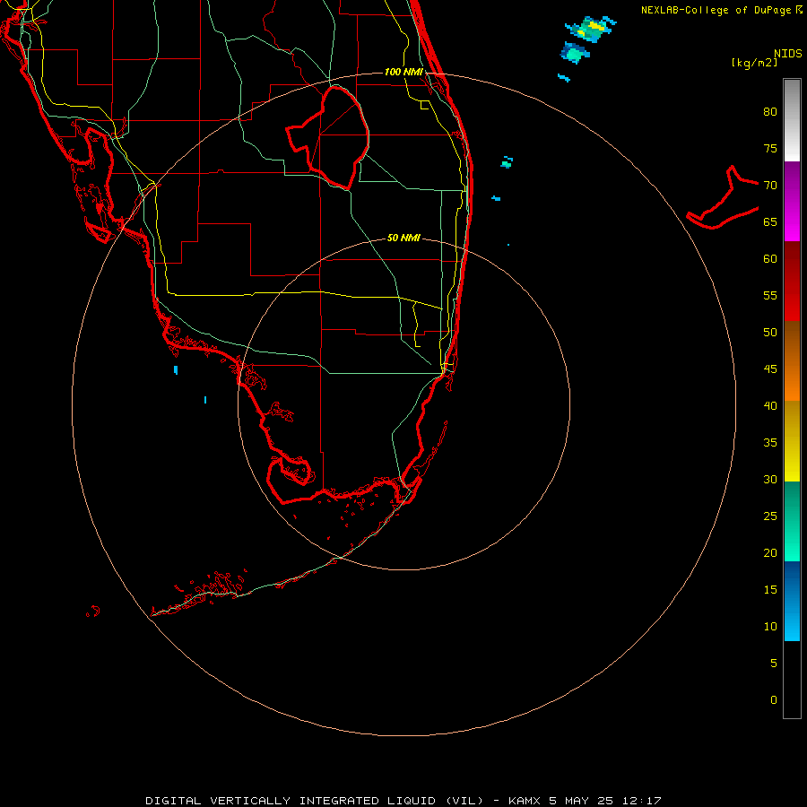The image size is (807, 807).
Task: Click the 25 value on the color scale
Action: (x=770, y=516)
